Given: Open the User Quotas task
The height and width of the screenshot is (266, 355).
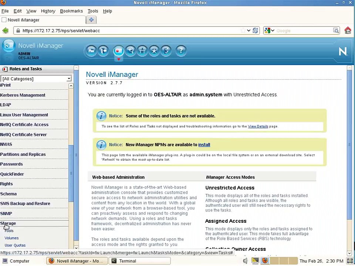Looking at the screenshot, I should [x=15, y=245].
